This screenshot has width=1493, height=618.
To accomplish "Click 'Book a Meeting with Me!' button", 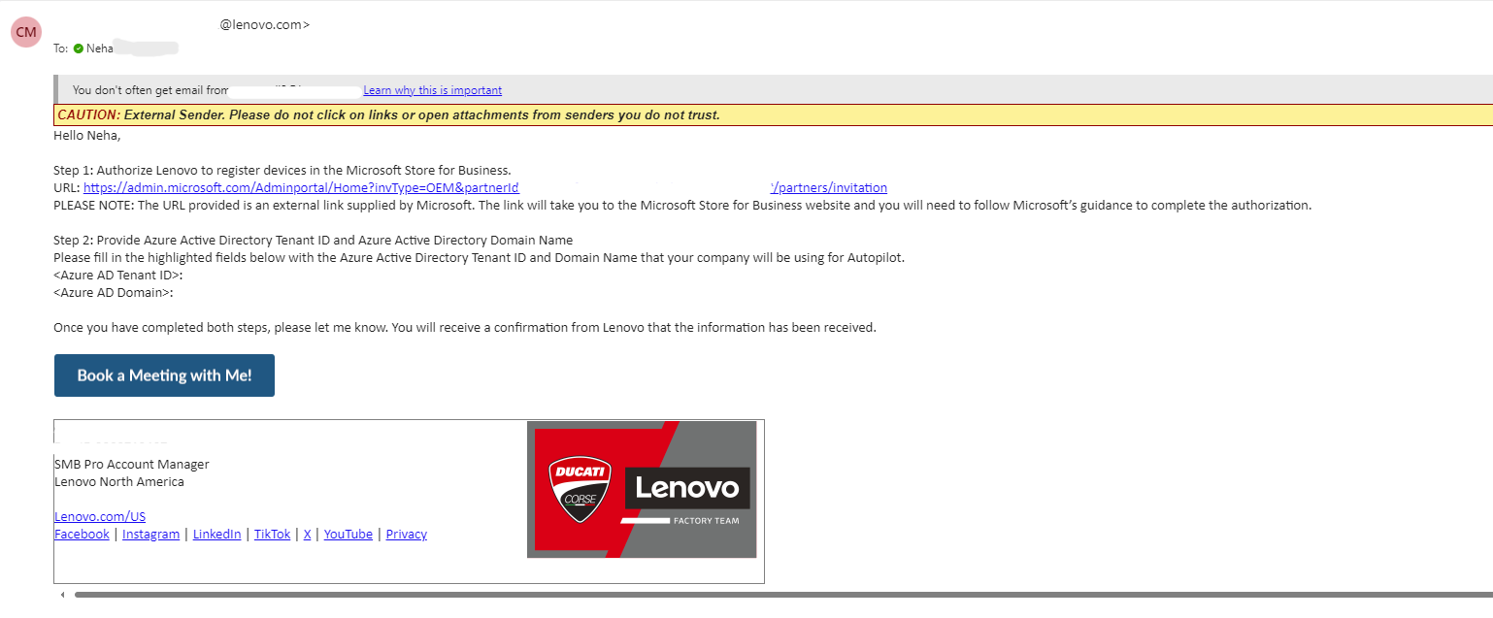I will (164, 375).
